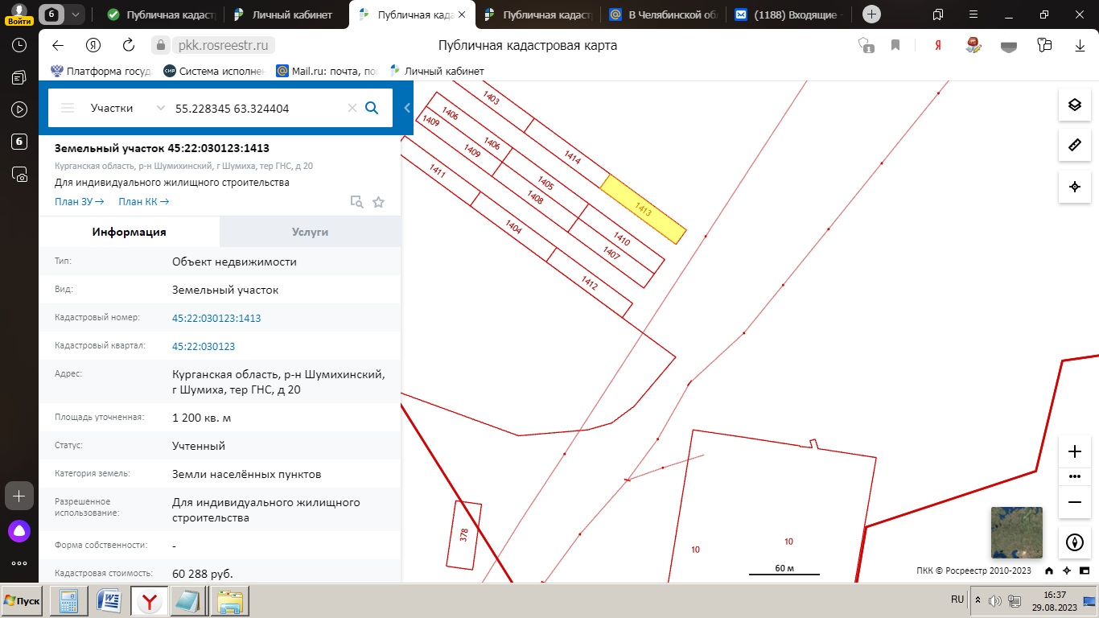Open the hamburger menu in search bar
This screenshot has width=1099, height=618.
tap(68, 108)
